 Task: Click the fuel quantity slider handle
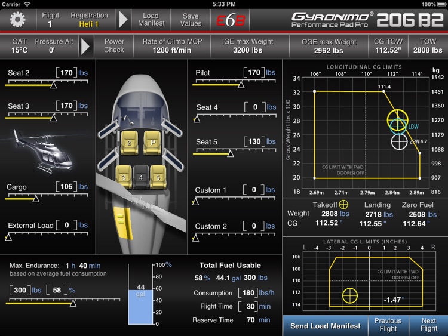point(73,303)
